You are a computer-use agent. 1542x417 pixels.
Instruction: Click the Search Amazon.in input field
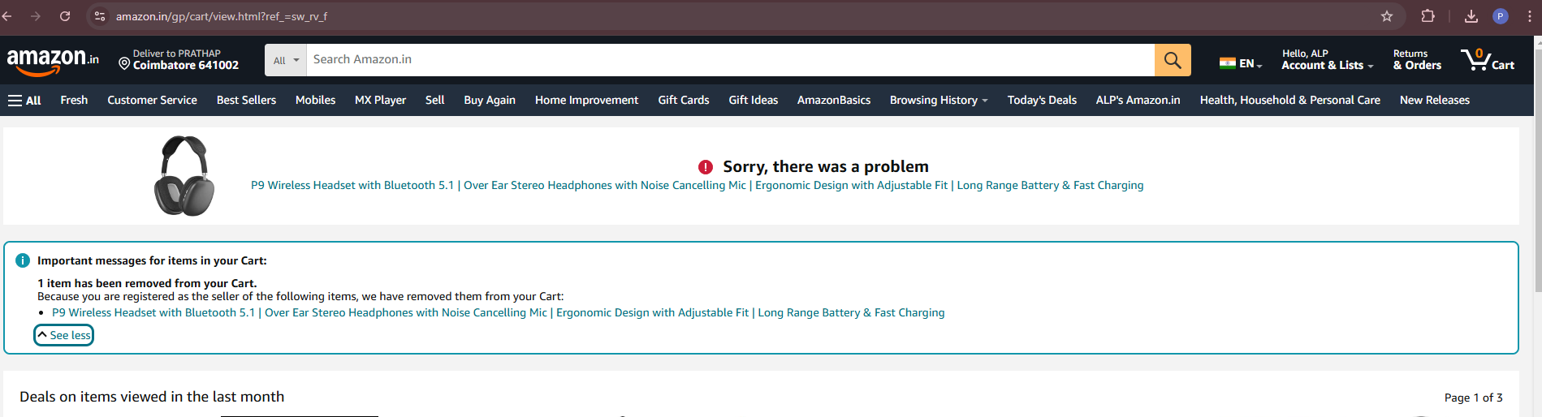point(730,60)
